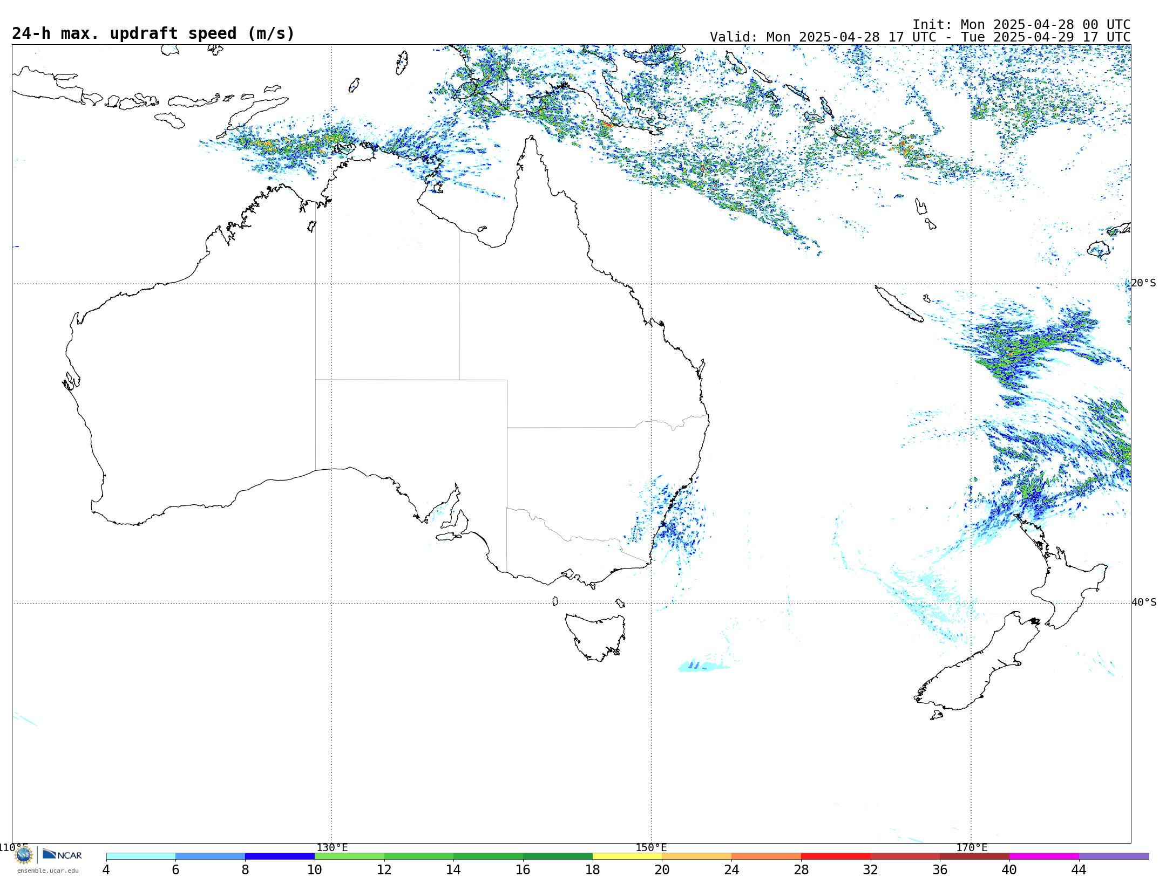Click colorbar tick label '14'
Viewport: 1166px width, 877px height.
click(x=453, y=870)
